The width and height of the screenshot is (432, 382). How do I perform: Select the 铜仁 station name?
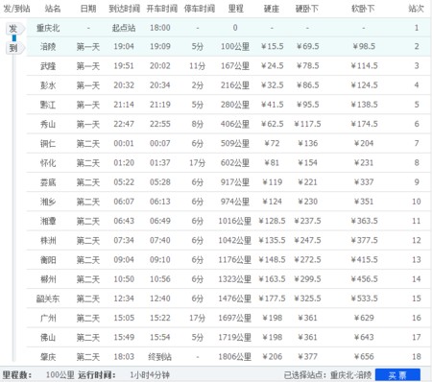[x=48, y=144]
